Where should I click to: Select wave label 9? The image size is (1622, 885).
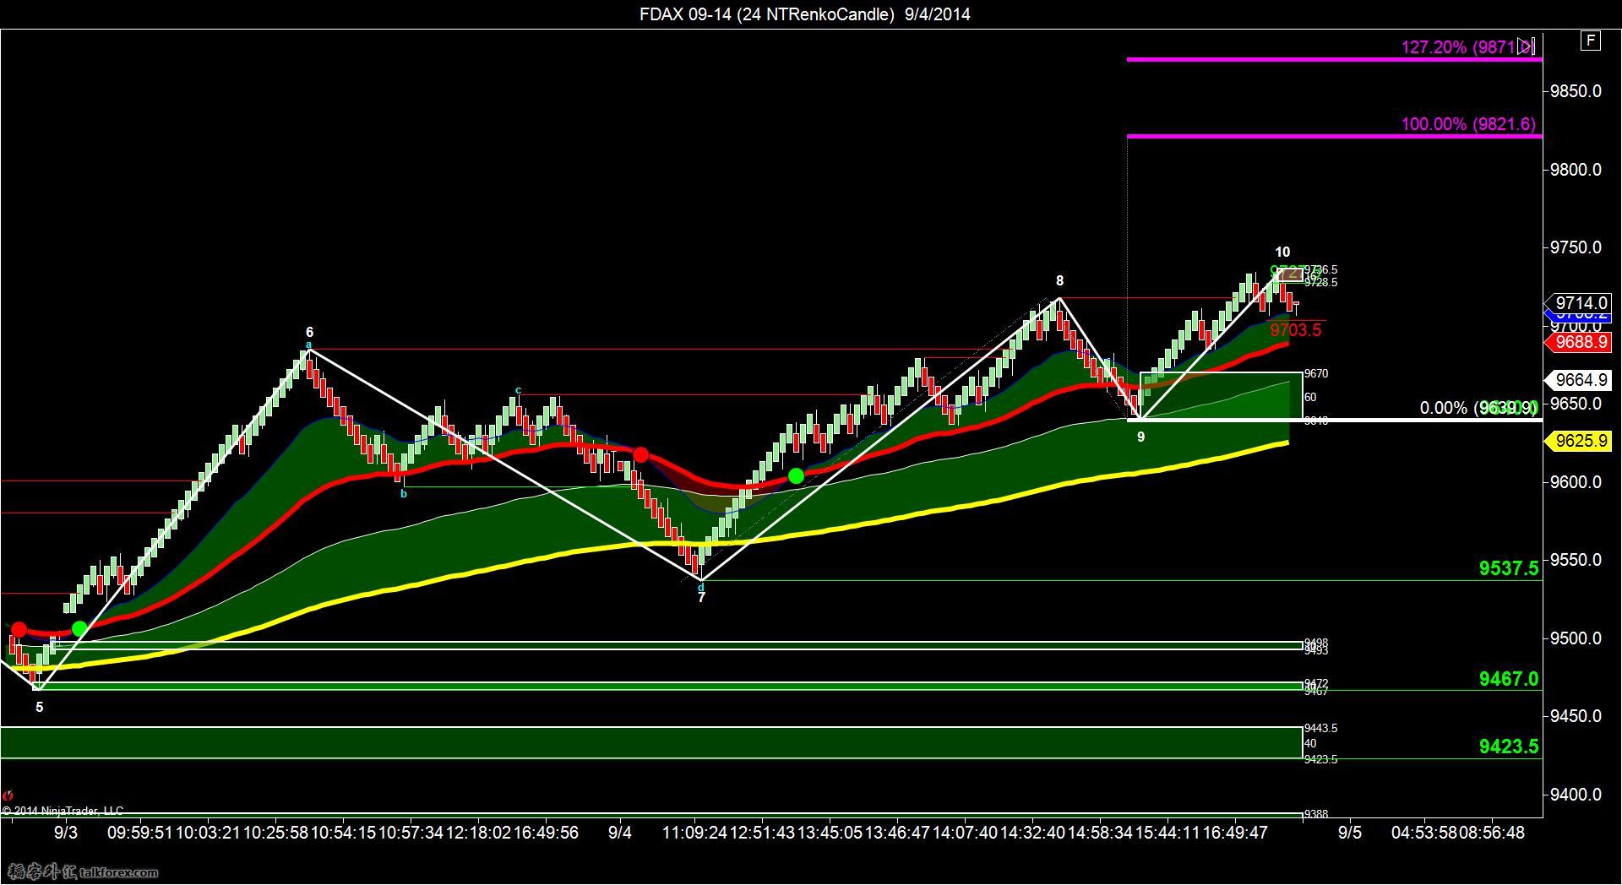[x=1140, y=437]
